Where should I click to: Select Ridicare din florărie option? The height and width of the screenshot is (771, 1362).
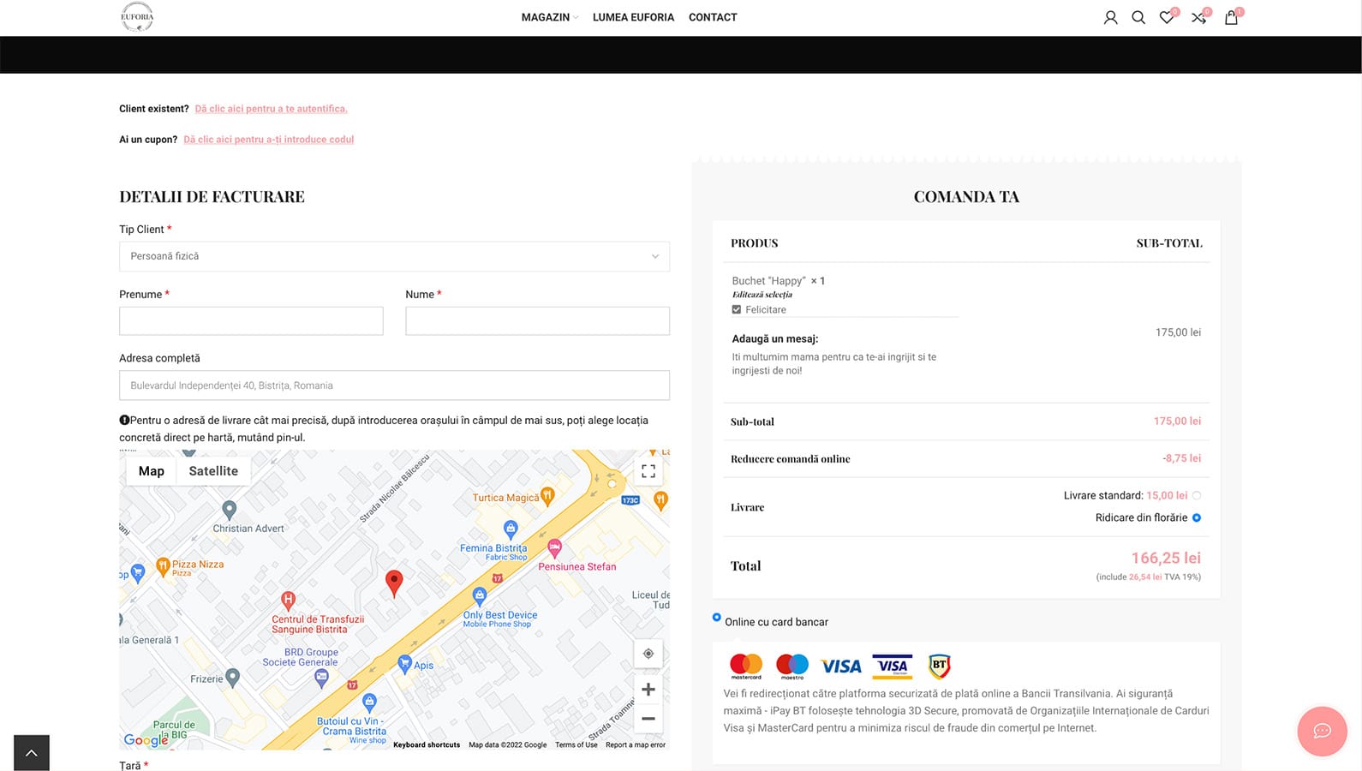1197,517
